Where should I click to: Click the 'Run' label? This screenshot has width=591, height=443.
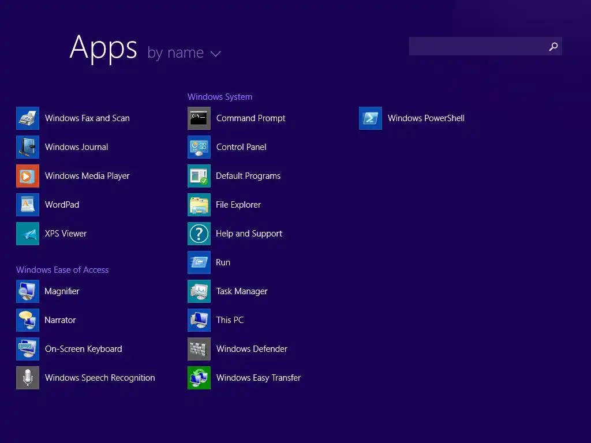[223, 262]
